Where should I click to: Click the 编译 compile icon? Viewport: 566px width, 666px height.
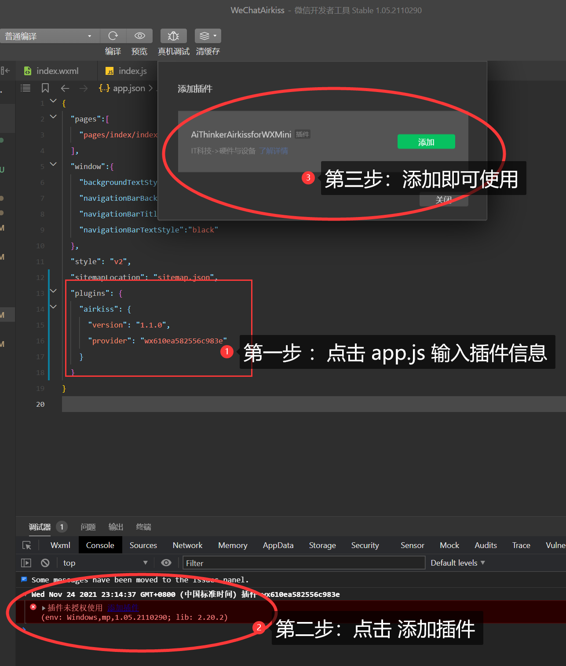click(113, 36)
